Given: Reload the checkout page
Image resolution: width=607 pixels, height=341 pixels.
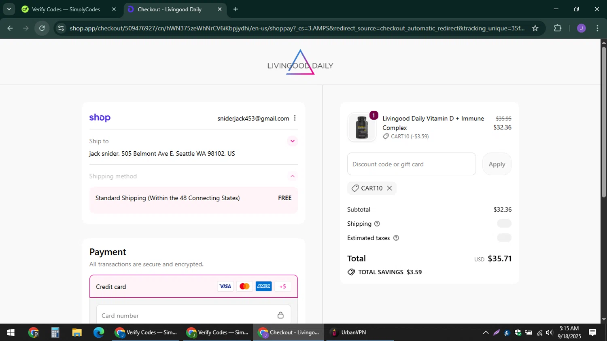Looking at the screenshot, I should coord(42,28).
